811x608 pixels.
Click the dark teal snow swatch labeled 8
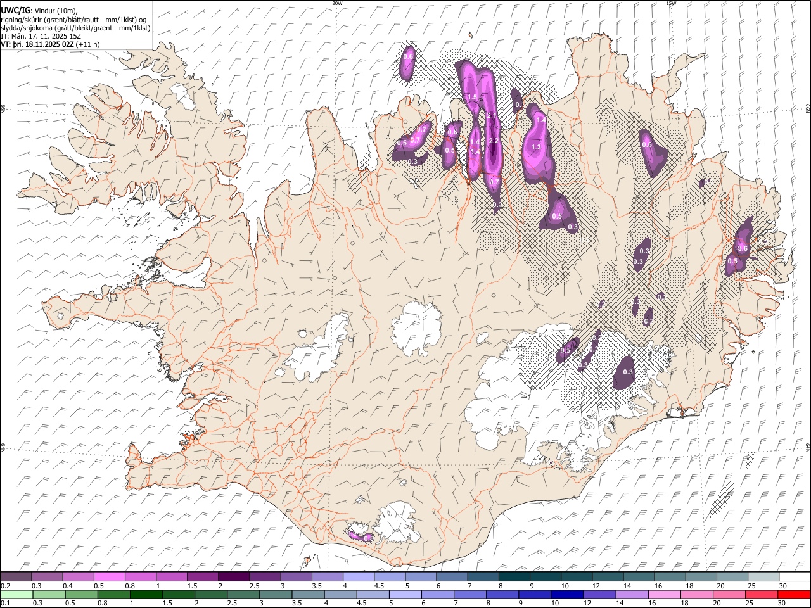coord(514,576)
